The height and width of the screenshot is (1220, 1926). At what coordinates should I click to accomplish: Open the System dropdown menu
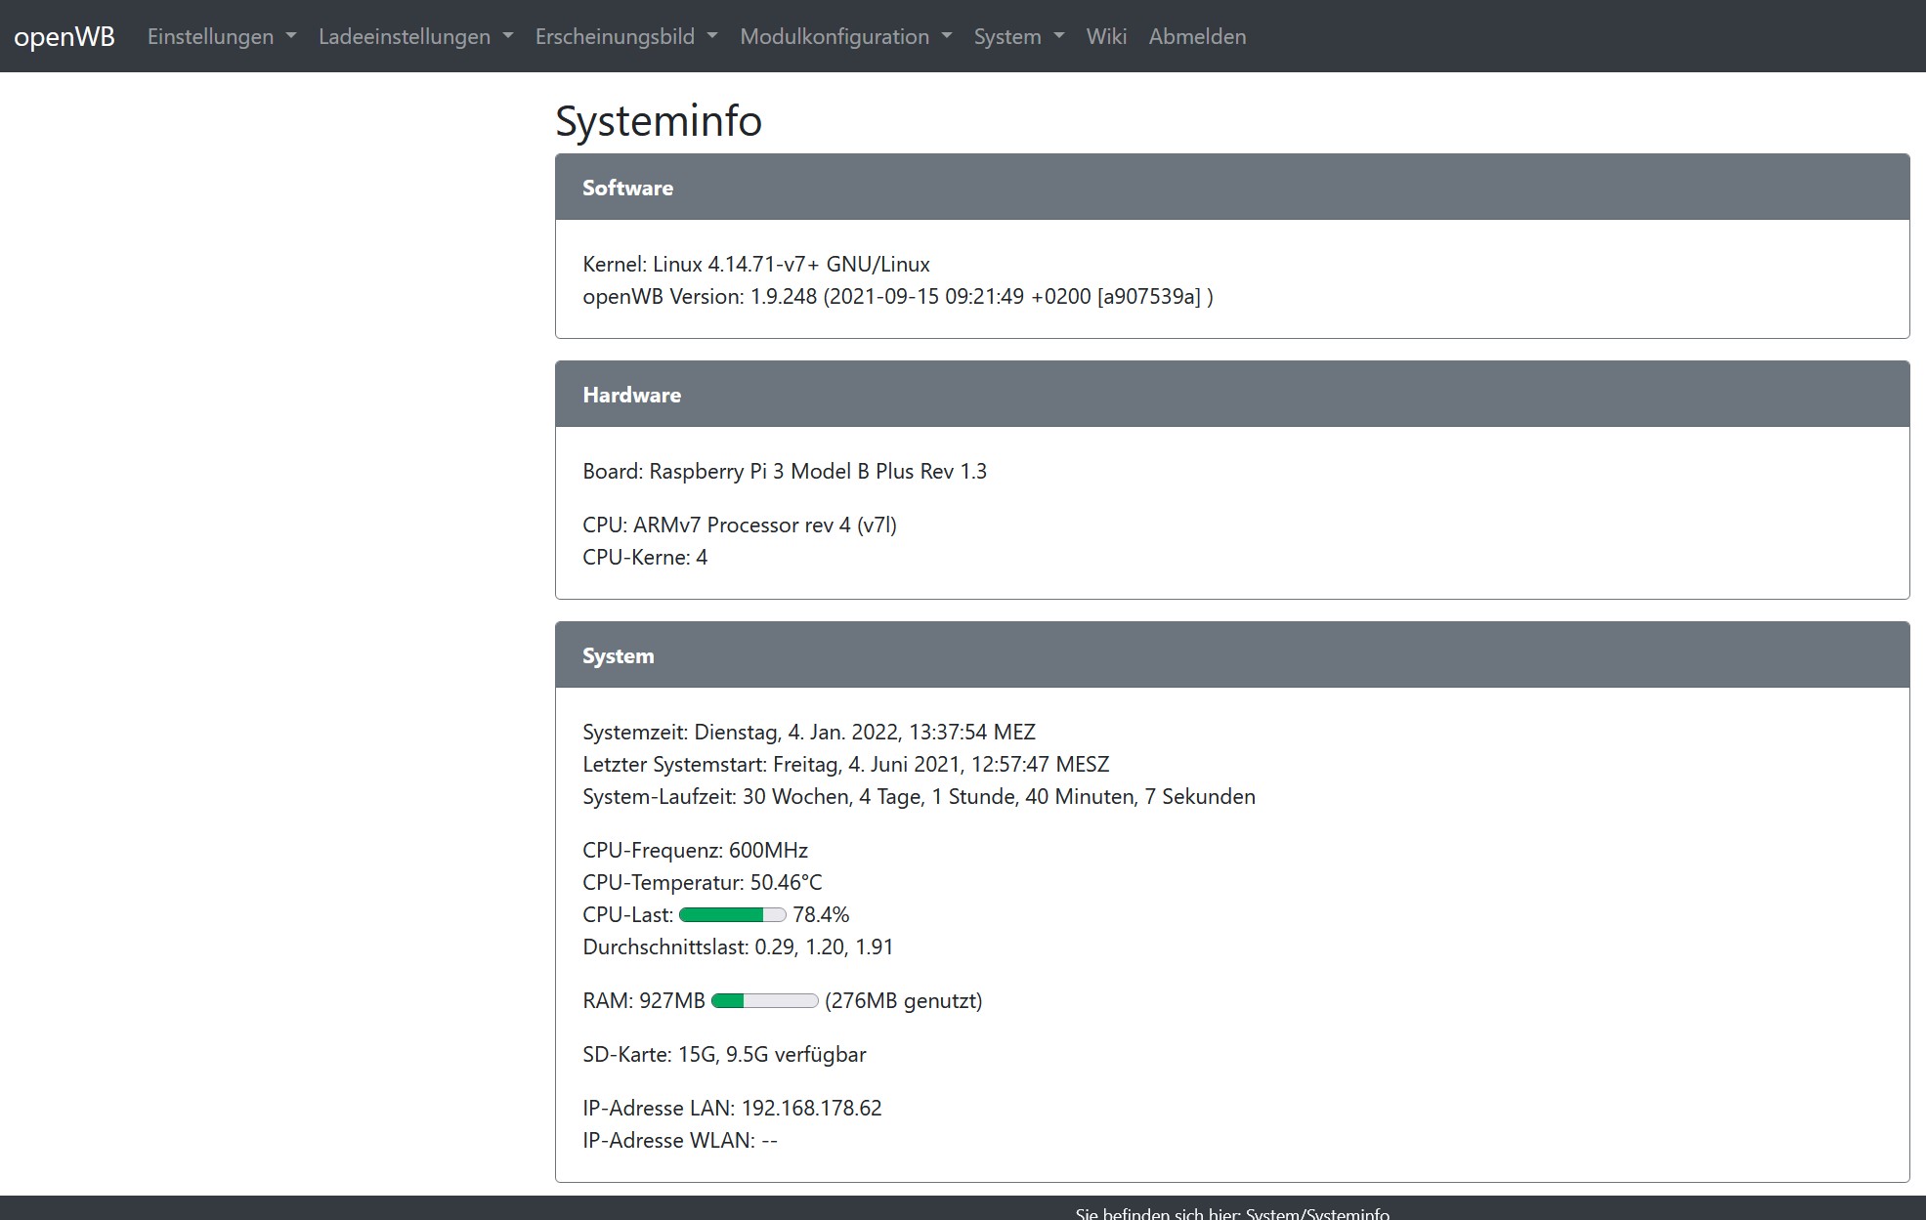[1018, 36]
